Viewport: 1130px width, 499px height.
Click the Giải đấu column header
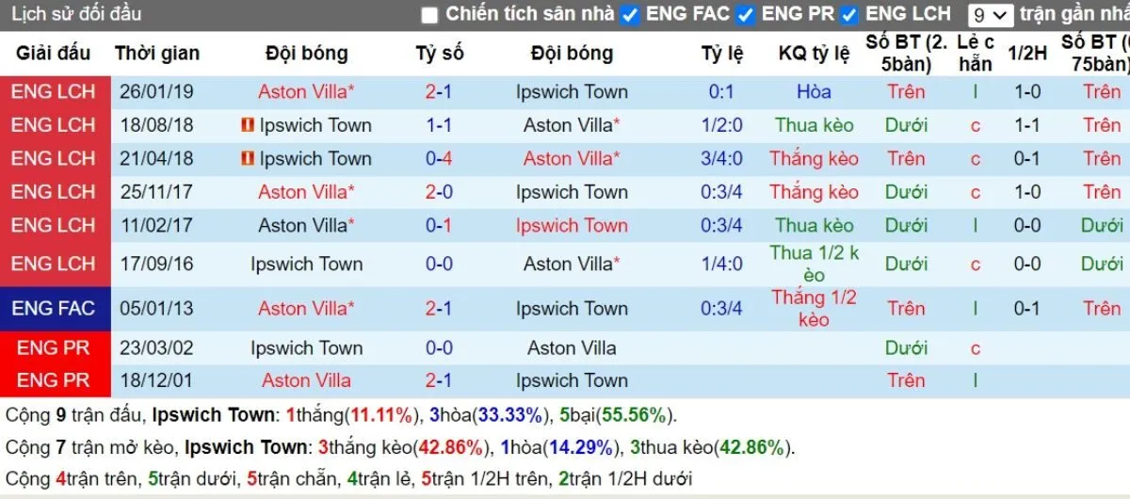pos(54,54)
